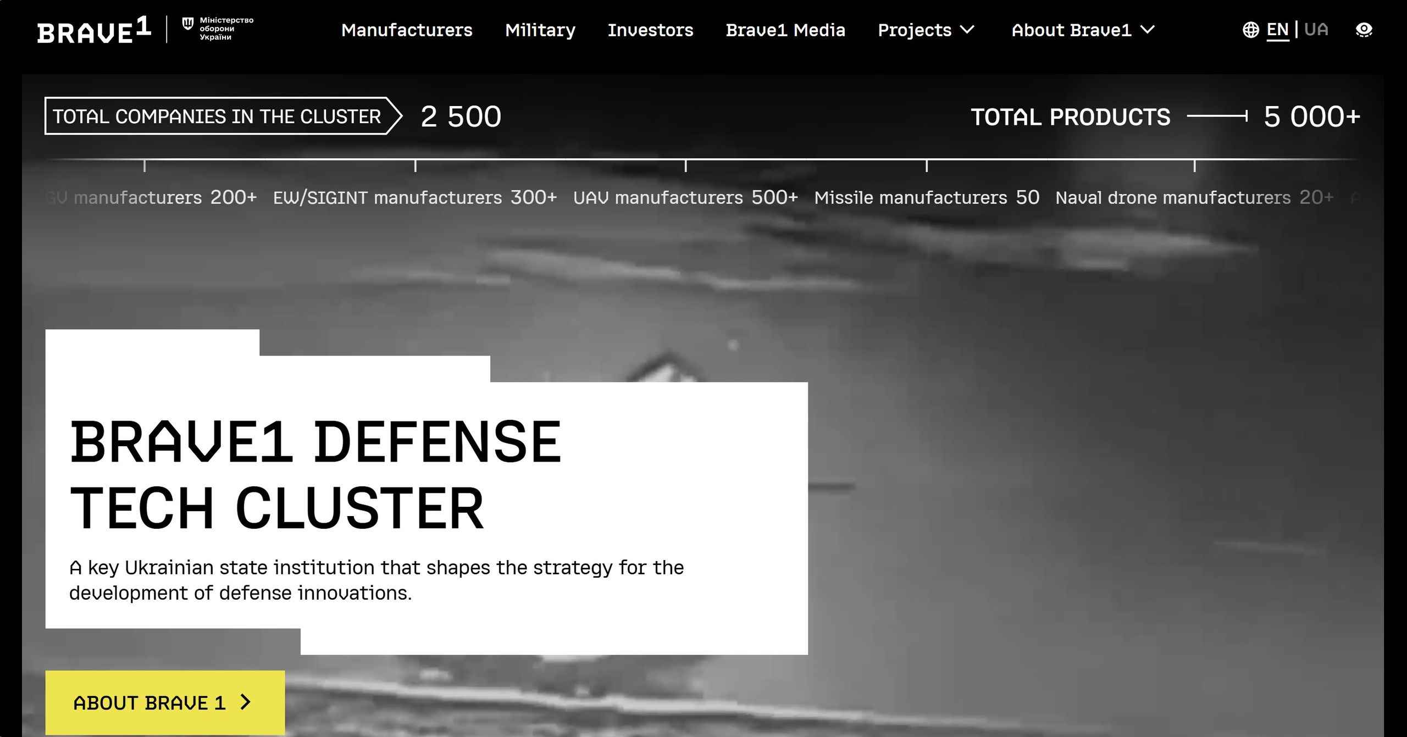This screenshot has width=1407, height=737.
Task: Click the 2 500 companies count
Action: point(461,117)
